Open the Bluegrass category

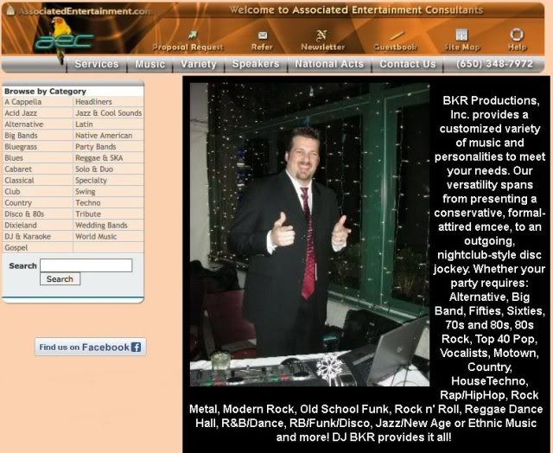point(21,147)
